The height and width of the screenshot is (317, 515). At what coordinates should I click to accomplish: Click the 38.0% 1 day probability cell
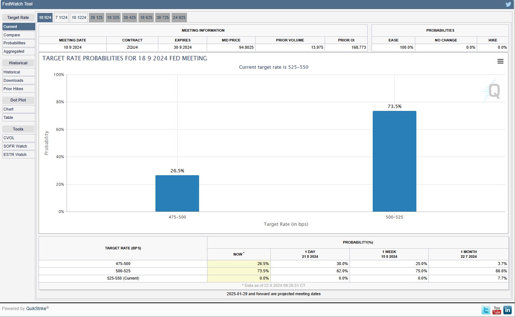[310, 264]
